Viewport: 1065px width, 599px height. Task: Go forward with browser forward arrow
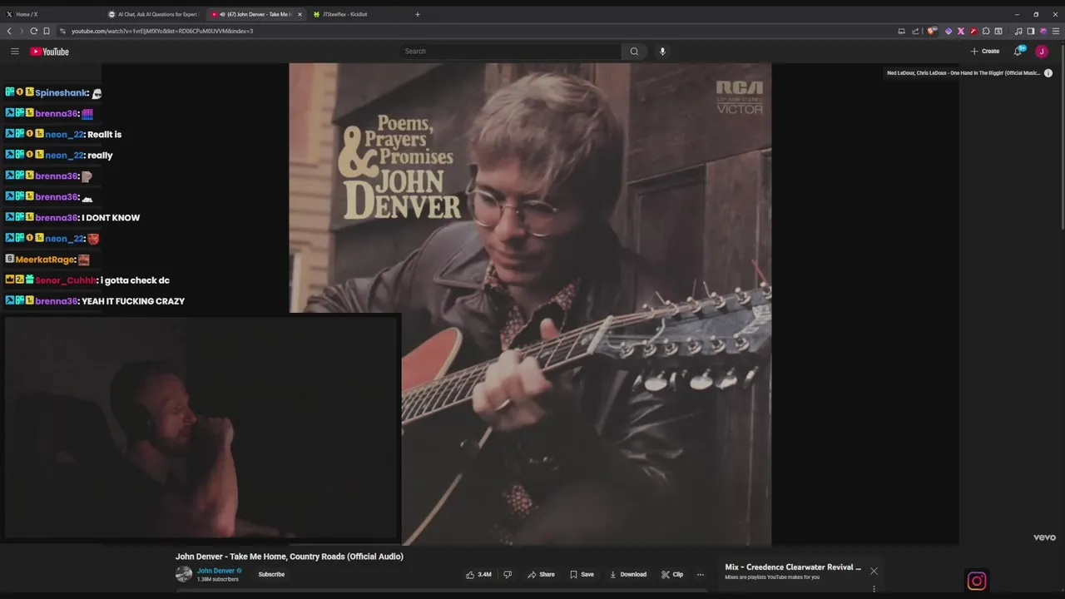(22, 31)
